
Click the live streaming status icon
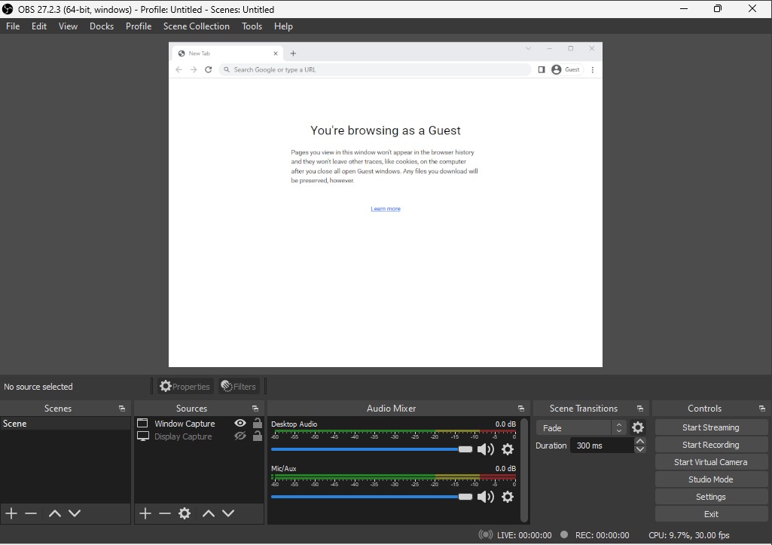click(x=486, y=534)
